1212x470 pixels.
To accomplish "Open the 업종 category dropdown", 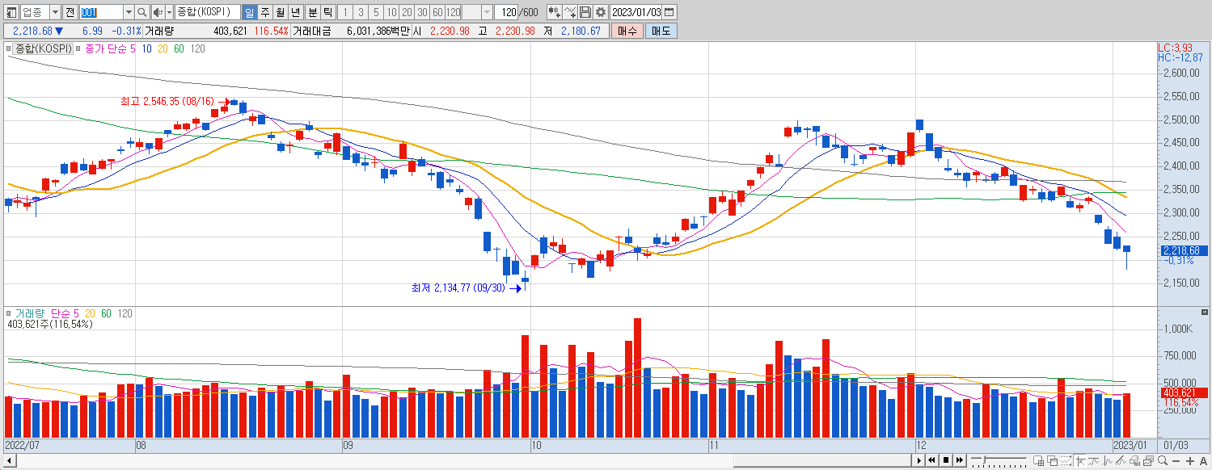I will (x=55, y=12).
